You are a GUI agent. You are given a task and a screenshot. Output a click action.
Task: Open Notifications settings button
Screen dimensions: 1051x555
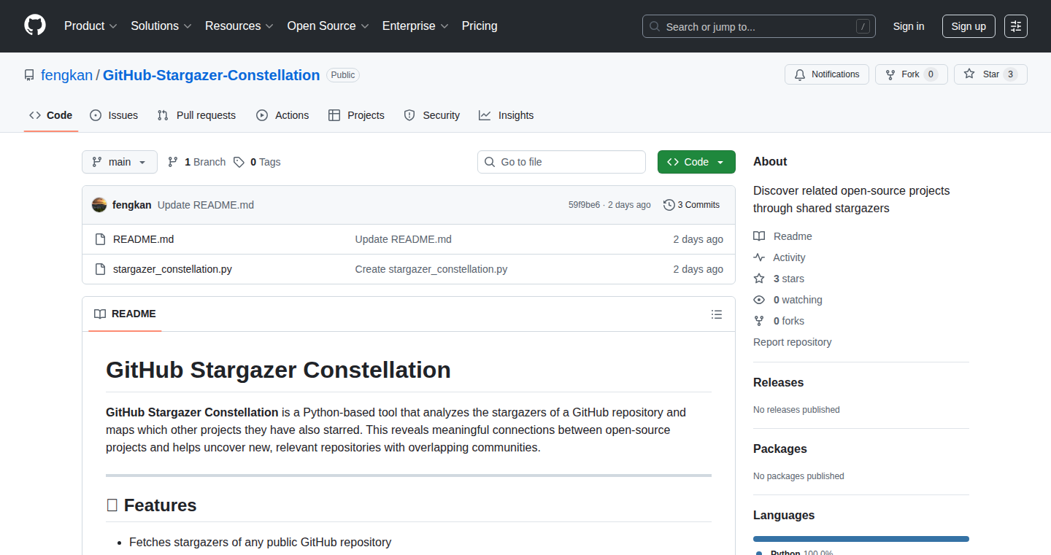[x=827, y=74]
